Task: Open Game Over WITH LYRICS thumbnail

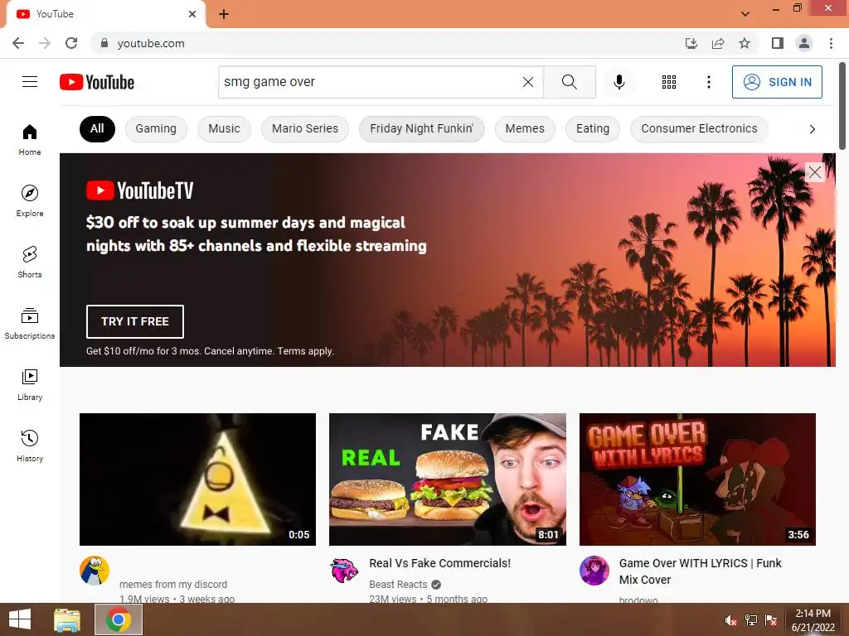Action: pyautogui.click(x=697, y=479)
